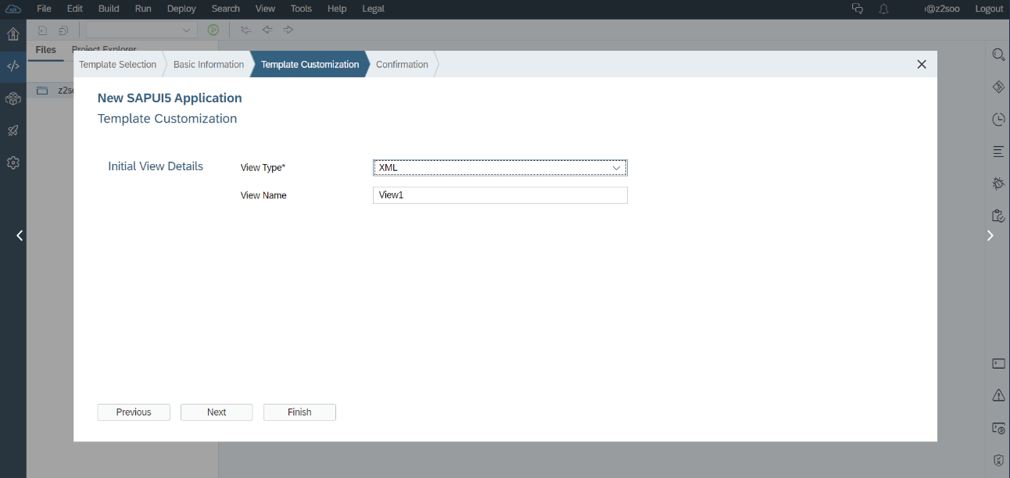The image size is (1010, 478).
Task: Click the navigate forward arrow icon
Action: tap(288, 30)
